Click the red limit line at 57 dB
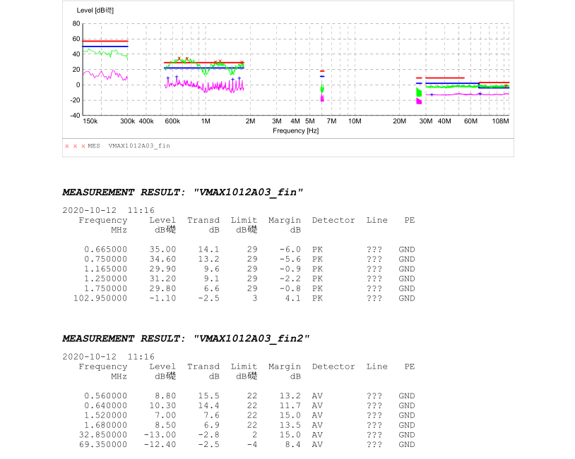Image resolution: width=575 pixels, height=459 pixels. pyautogui.click(x=105, y=39)
